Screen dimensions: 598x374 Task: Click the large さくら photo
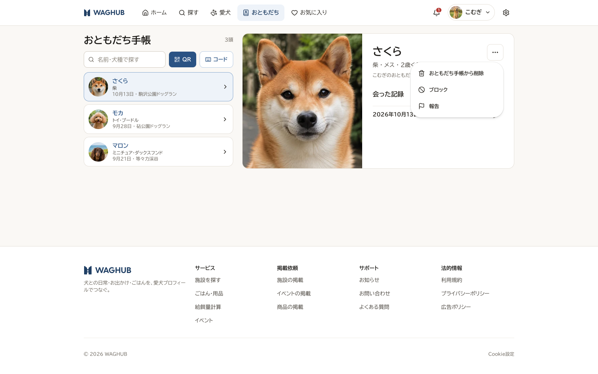302,101
